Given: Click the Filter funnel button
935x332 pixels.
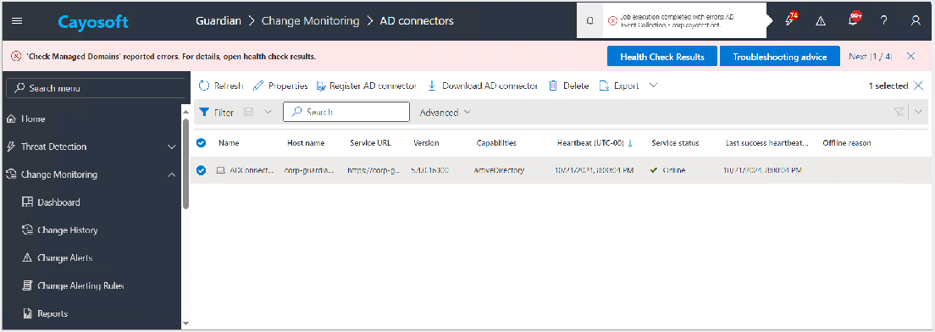Looking at the screenshot, I should click(216, 112).
